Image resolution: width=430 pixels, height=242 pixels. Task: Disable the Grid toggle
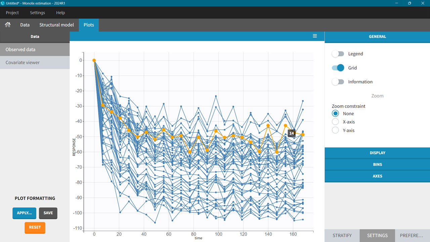[x=338, y=68]
